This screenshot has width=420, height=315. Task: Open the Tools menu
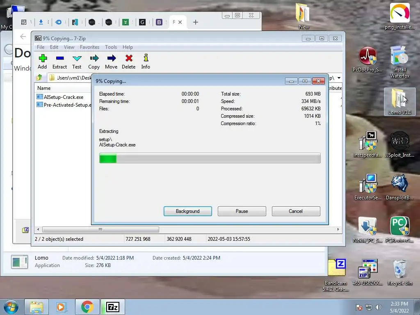pyautogui.click(x=111, y=47)
